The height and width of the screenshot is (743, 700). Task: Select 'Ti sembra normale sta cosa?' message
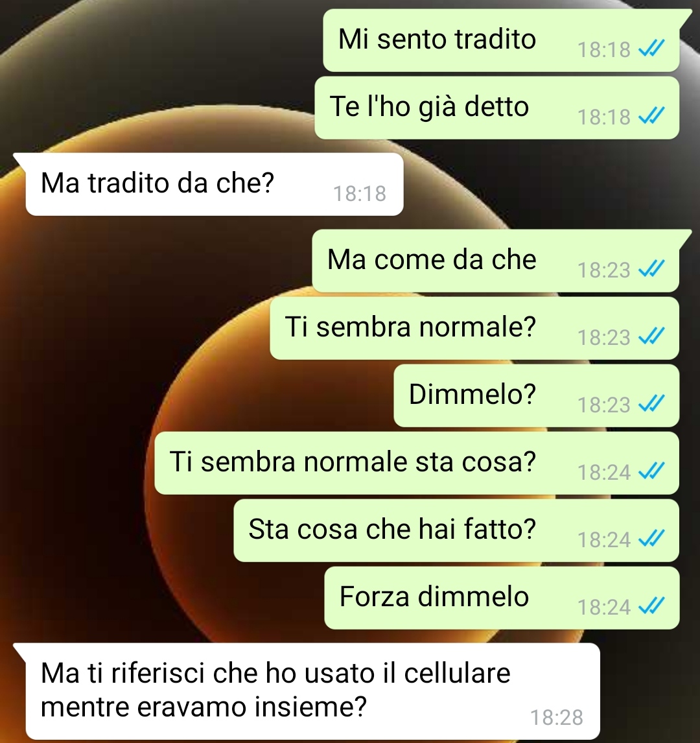[x=417, y=463]
